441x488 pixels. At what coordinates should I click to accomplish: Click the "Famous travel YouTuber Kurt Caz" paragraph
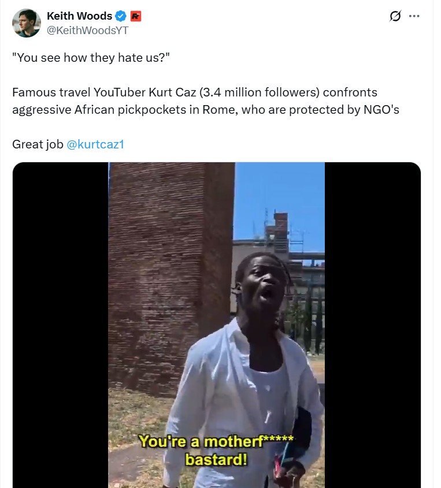click(206, 101)
